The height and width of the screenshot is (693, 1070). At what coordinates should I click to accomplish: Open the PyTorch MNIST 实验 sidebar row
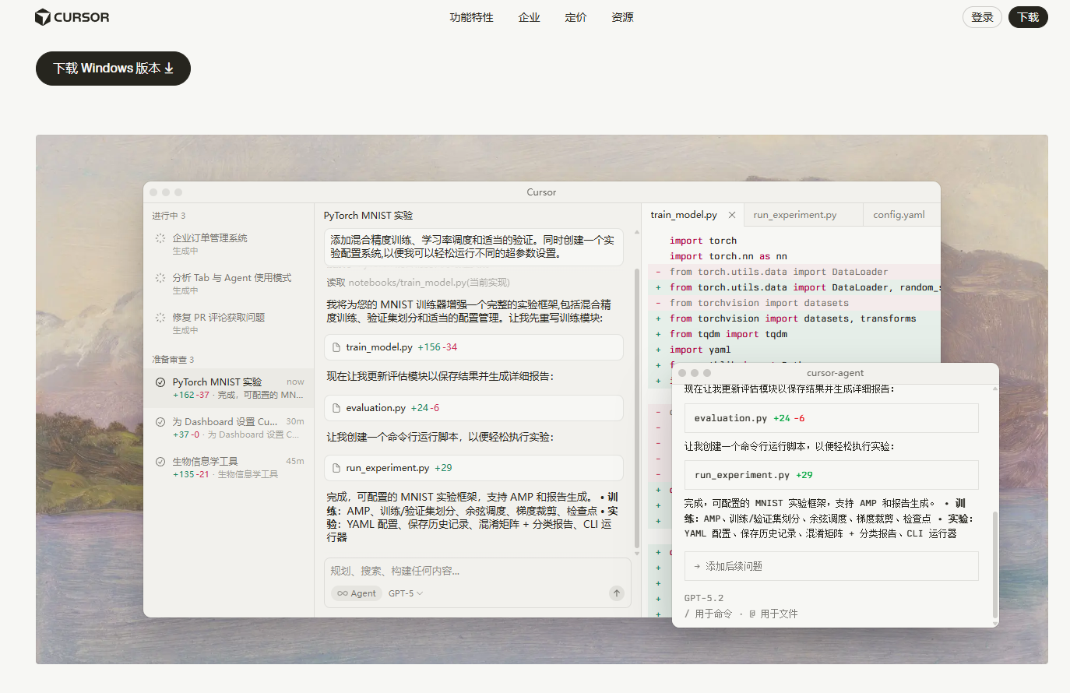point(229,388)
